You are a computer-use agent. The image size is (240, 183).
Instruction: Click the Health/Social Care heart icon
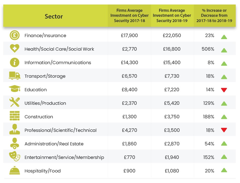15,49
